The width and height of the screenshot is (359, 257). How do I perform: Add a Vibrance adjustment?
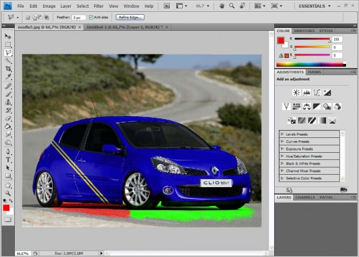point(286,107)
